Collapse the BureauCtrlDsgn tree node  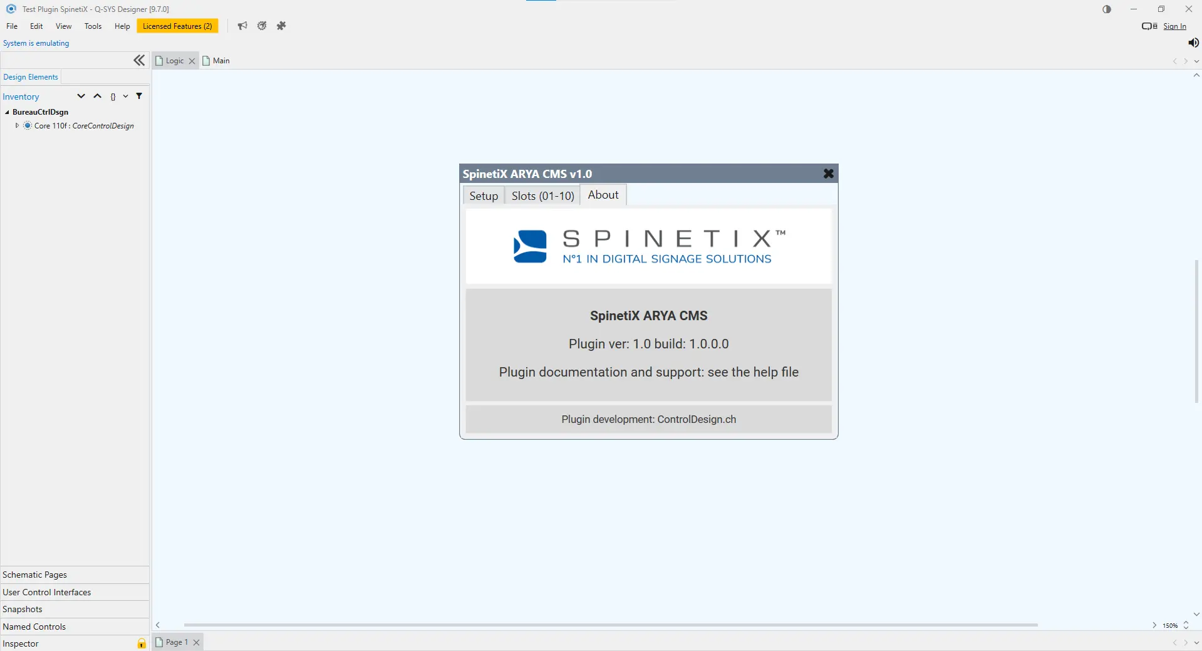(x=7, y=112)
